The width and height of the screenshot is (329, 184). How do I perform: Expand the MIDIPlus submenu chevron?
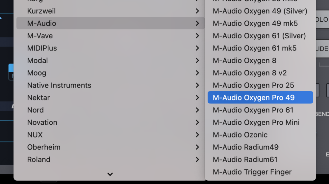[197, 48]
